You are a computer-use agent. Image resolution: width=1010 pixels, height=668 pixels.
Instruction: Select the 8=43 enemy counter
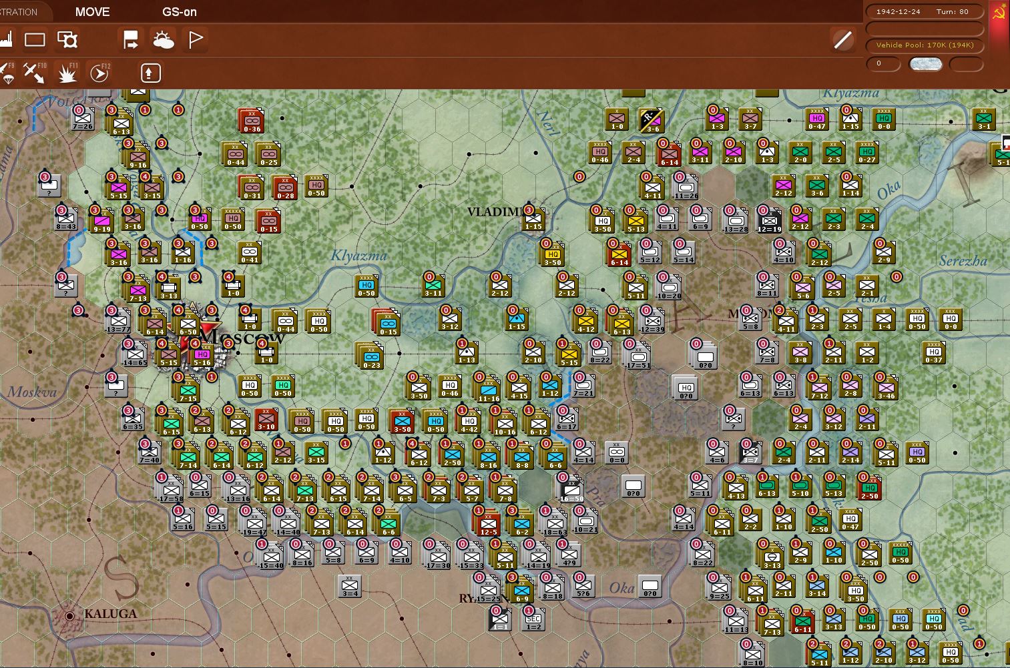[66, 220]
